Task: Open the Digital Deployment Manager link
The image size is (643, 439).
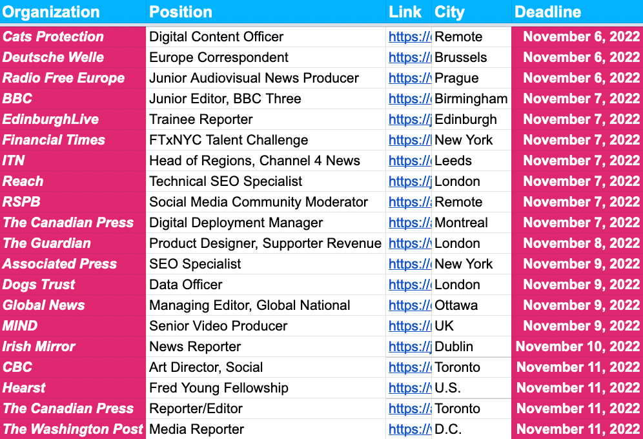Action: [x=410, y=223]
